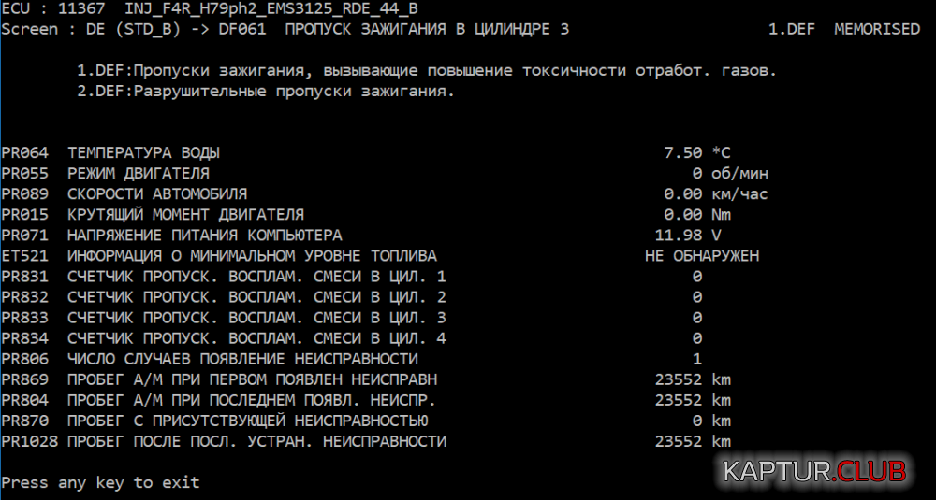
Task: Click the 'НЕ ОБНАРУЖЕН' fuel level status
Action: 702,255
